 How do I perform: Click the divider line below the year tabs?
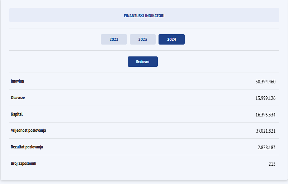144,50
